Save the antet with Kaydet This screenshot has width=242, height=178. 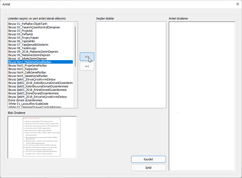(x=149, y=159)
